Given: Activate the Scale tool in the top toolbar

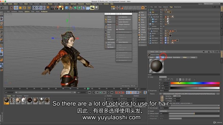Looking at the screenshot, I should pyautogui.click(x=20, y=8).
